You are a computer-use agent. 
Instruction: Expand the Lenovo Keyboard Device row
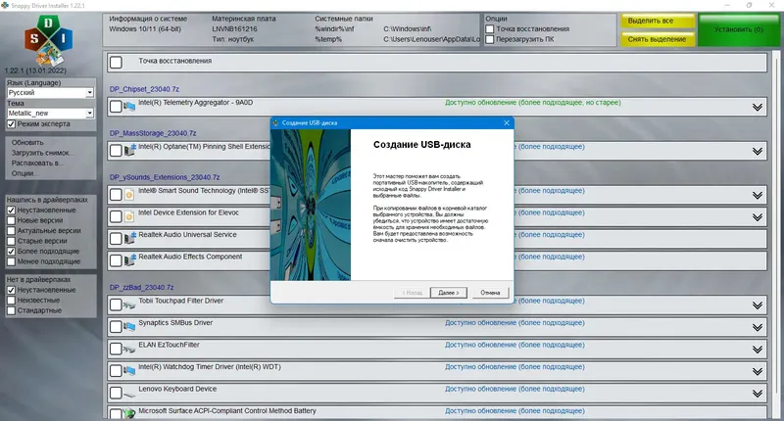tap(757, 394)
